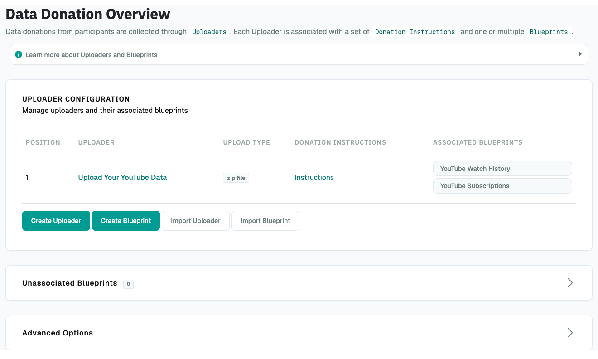The width and height of the screenshot is (598, 359).
Task: Click the Blueprints code label in description
Action: 549,32
